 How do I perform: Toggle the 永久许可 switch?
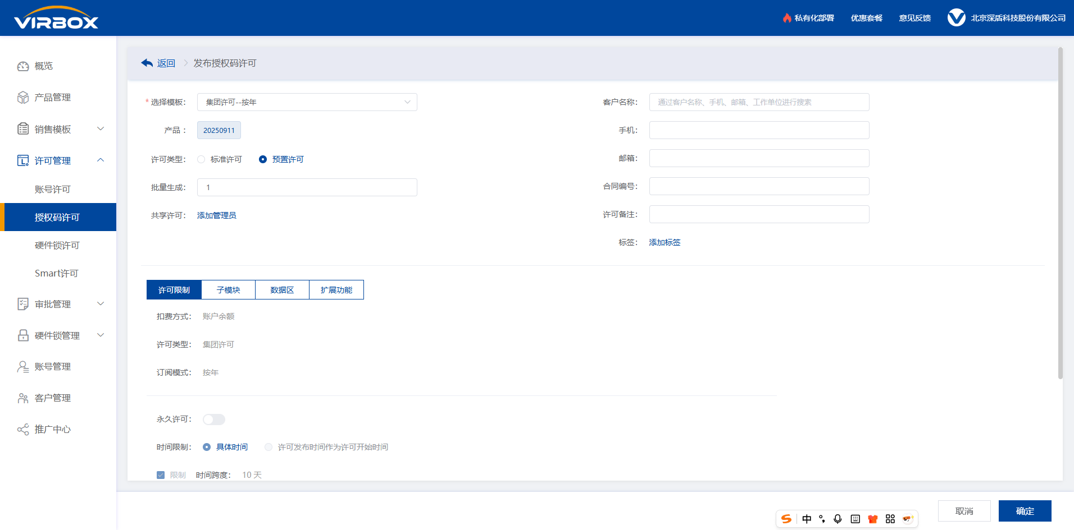coord(214,420)
